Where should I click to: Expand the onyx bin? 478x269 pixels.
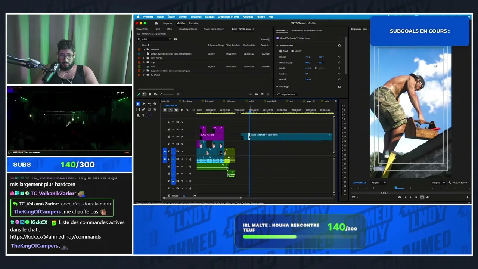pos(144,62)
